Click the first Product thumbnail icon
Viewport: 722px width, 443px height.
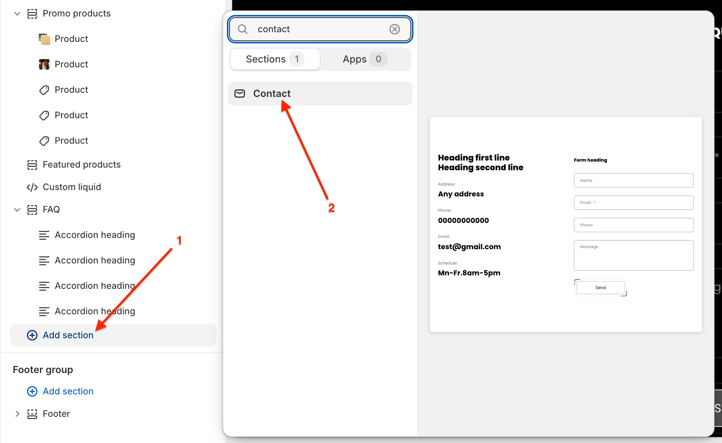click(44, 39)
